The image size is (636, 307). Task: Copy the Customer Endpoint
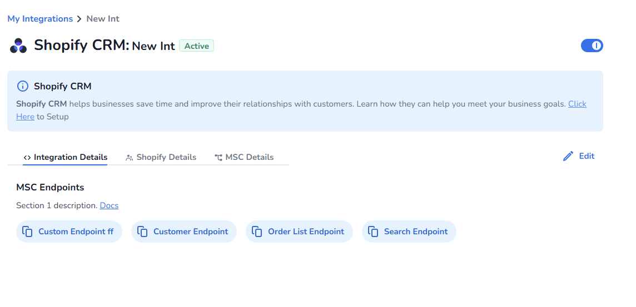[184, 231]
